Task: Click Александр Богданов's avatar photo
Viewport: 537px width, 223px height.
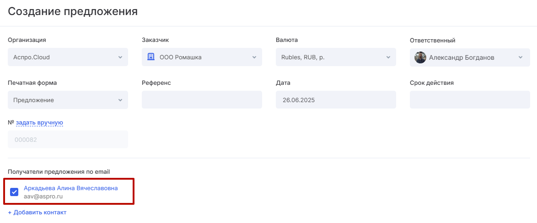Action: [420, 57]
